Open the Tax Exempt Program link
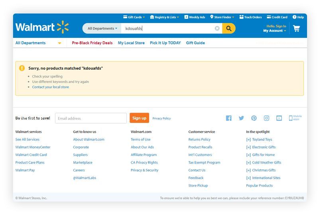This screenshot has width=319, height=214. [x=204, y=162]
